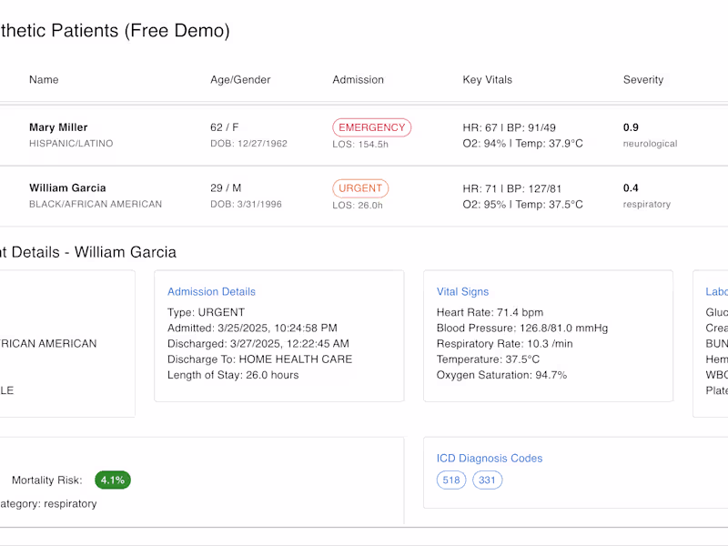Click Mary Miller's 0.9 severity score

tap(631, 127)
